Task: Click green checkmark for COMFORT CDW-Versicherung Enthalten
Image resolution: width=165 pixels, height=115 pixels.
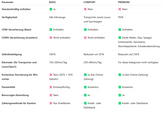Action: click(85, 30)
